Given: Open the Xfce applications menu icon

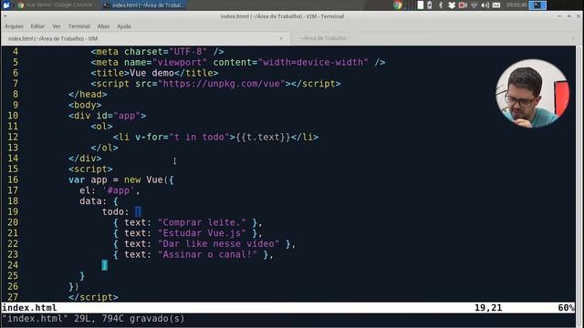Looking at the screenshot, I should pyautogui.click(x=6, y=5).
